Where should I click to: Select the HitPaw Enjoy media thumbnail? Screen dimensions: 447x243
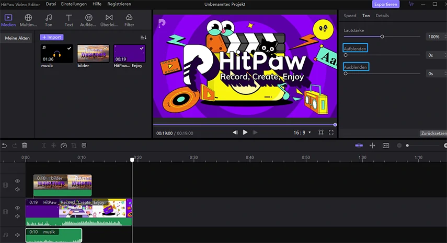coord(130,53)
